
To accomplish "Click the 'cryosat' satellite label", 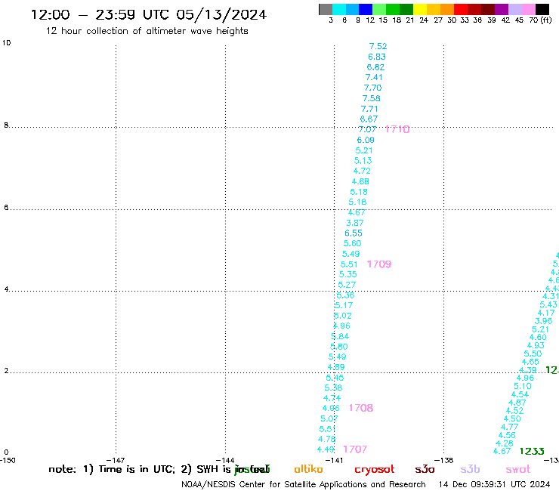I will pos(375,470).
